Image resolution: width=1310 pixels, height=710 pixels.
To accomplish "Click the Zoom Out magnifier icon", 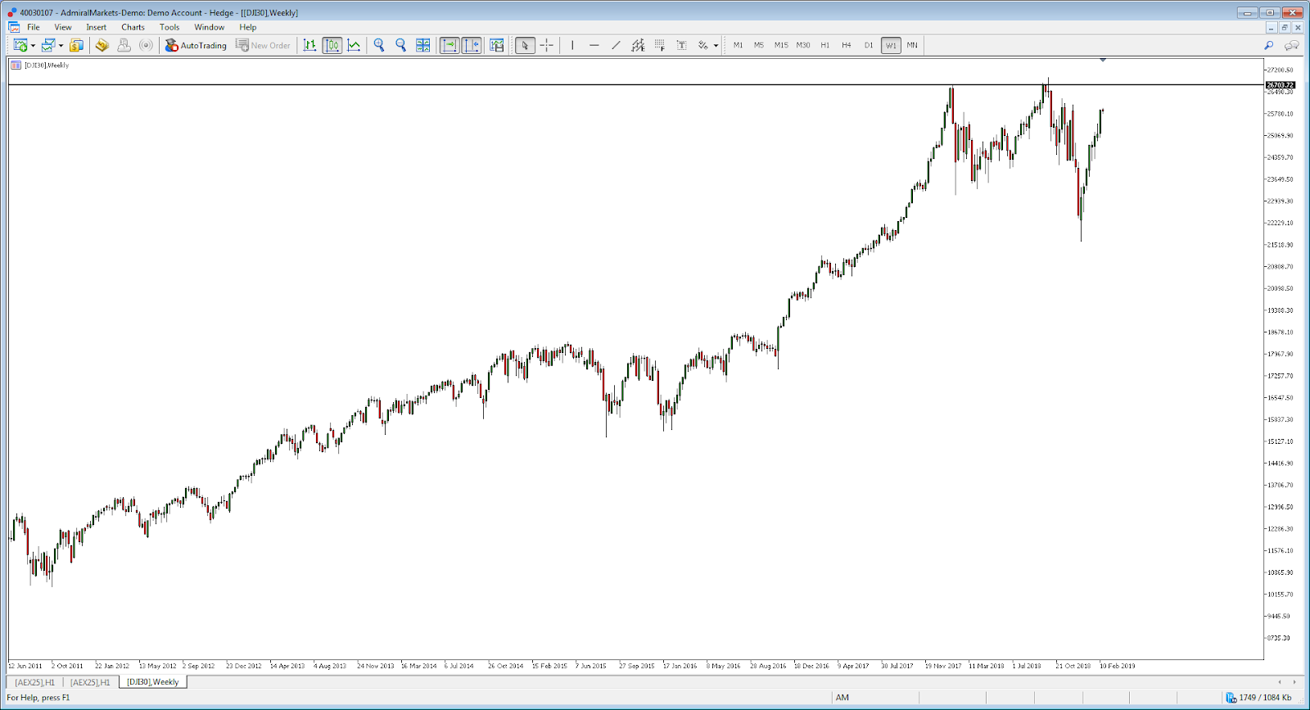I will [400, 45].
